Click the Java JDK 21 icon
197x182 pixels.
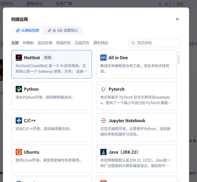103,152
